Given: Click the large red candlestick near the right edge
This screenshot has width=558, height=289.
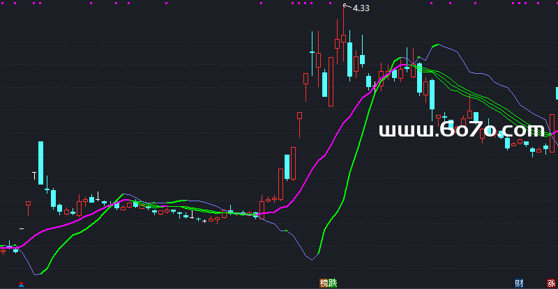Looking at the screenshot, I should (x=552, y=134).
